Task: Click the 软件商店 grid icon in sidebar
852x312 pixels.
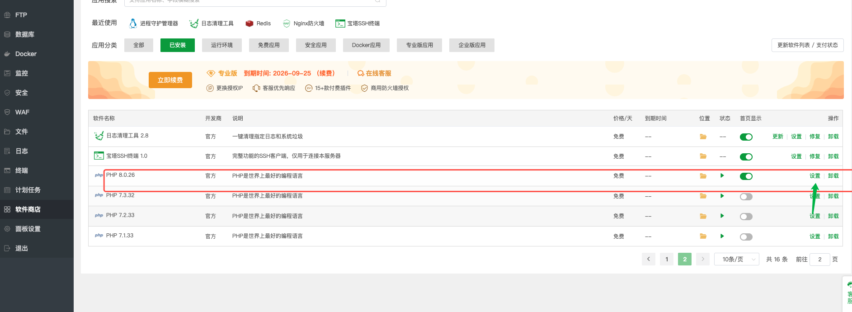Action: pyautogui.click(x=7, y=209)
